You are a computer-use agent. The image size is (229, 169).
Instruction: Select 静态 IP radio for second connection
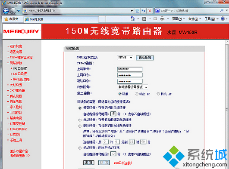click(158, 94)
